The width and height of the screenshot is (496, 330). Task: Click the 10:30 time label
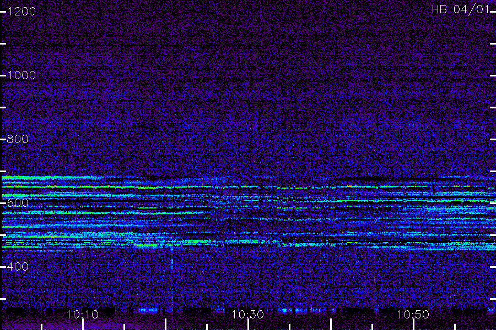coord(247,315)
